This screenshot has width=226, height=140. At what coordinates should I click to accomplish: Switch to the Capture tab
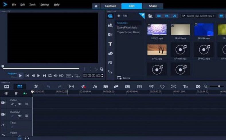[110, 6]
